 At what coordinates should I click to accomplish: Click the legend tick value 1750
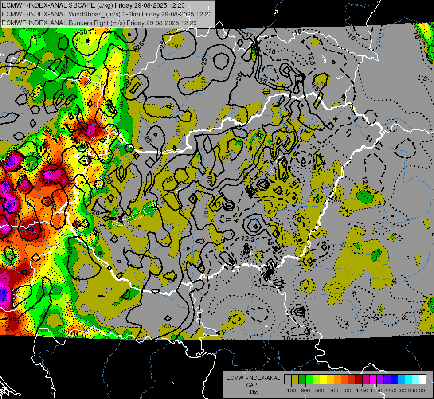[x=376, y=391]
